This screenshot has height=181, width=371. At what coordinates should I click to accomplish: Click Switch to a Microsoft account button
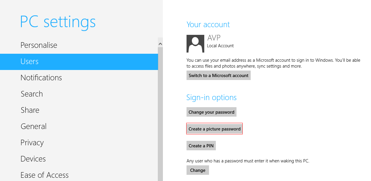(x=218, y=75)
